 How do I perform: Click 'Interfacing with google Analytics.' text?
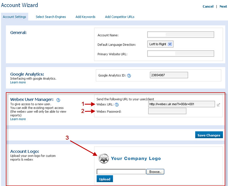coord(33,79)
